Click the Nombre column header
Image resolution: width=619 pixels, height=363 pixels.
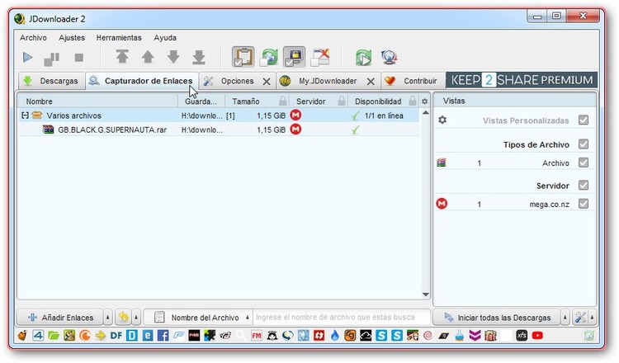click(98, 101)
